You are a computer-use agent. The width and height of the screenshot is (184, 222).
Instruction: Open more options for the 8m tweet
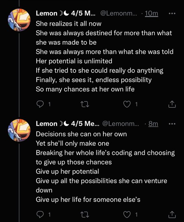pyautogui.click(x=172, y=124)
